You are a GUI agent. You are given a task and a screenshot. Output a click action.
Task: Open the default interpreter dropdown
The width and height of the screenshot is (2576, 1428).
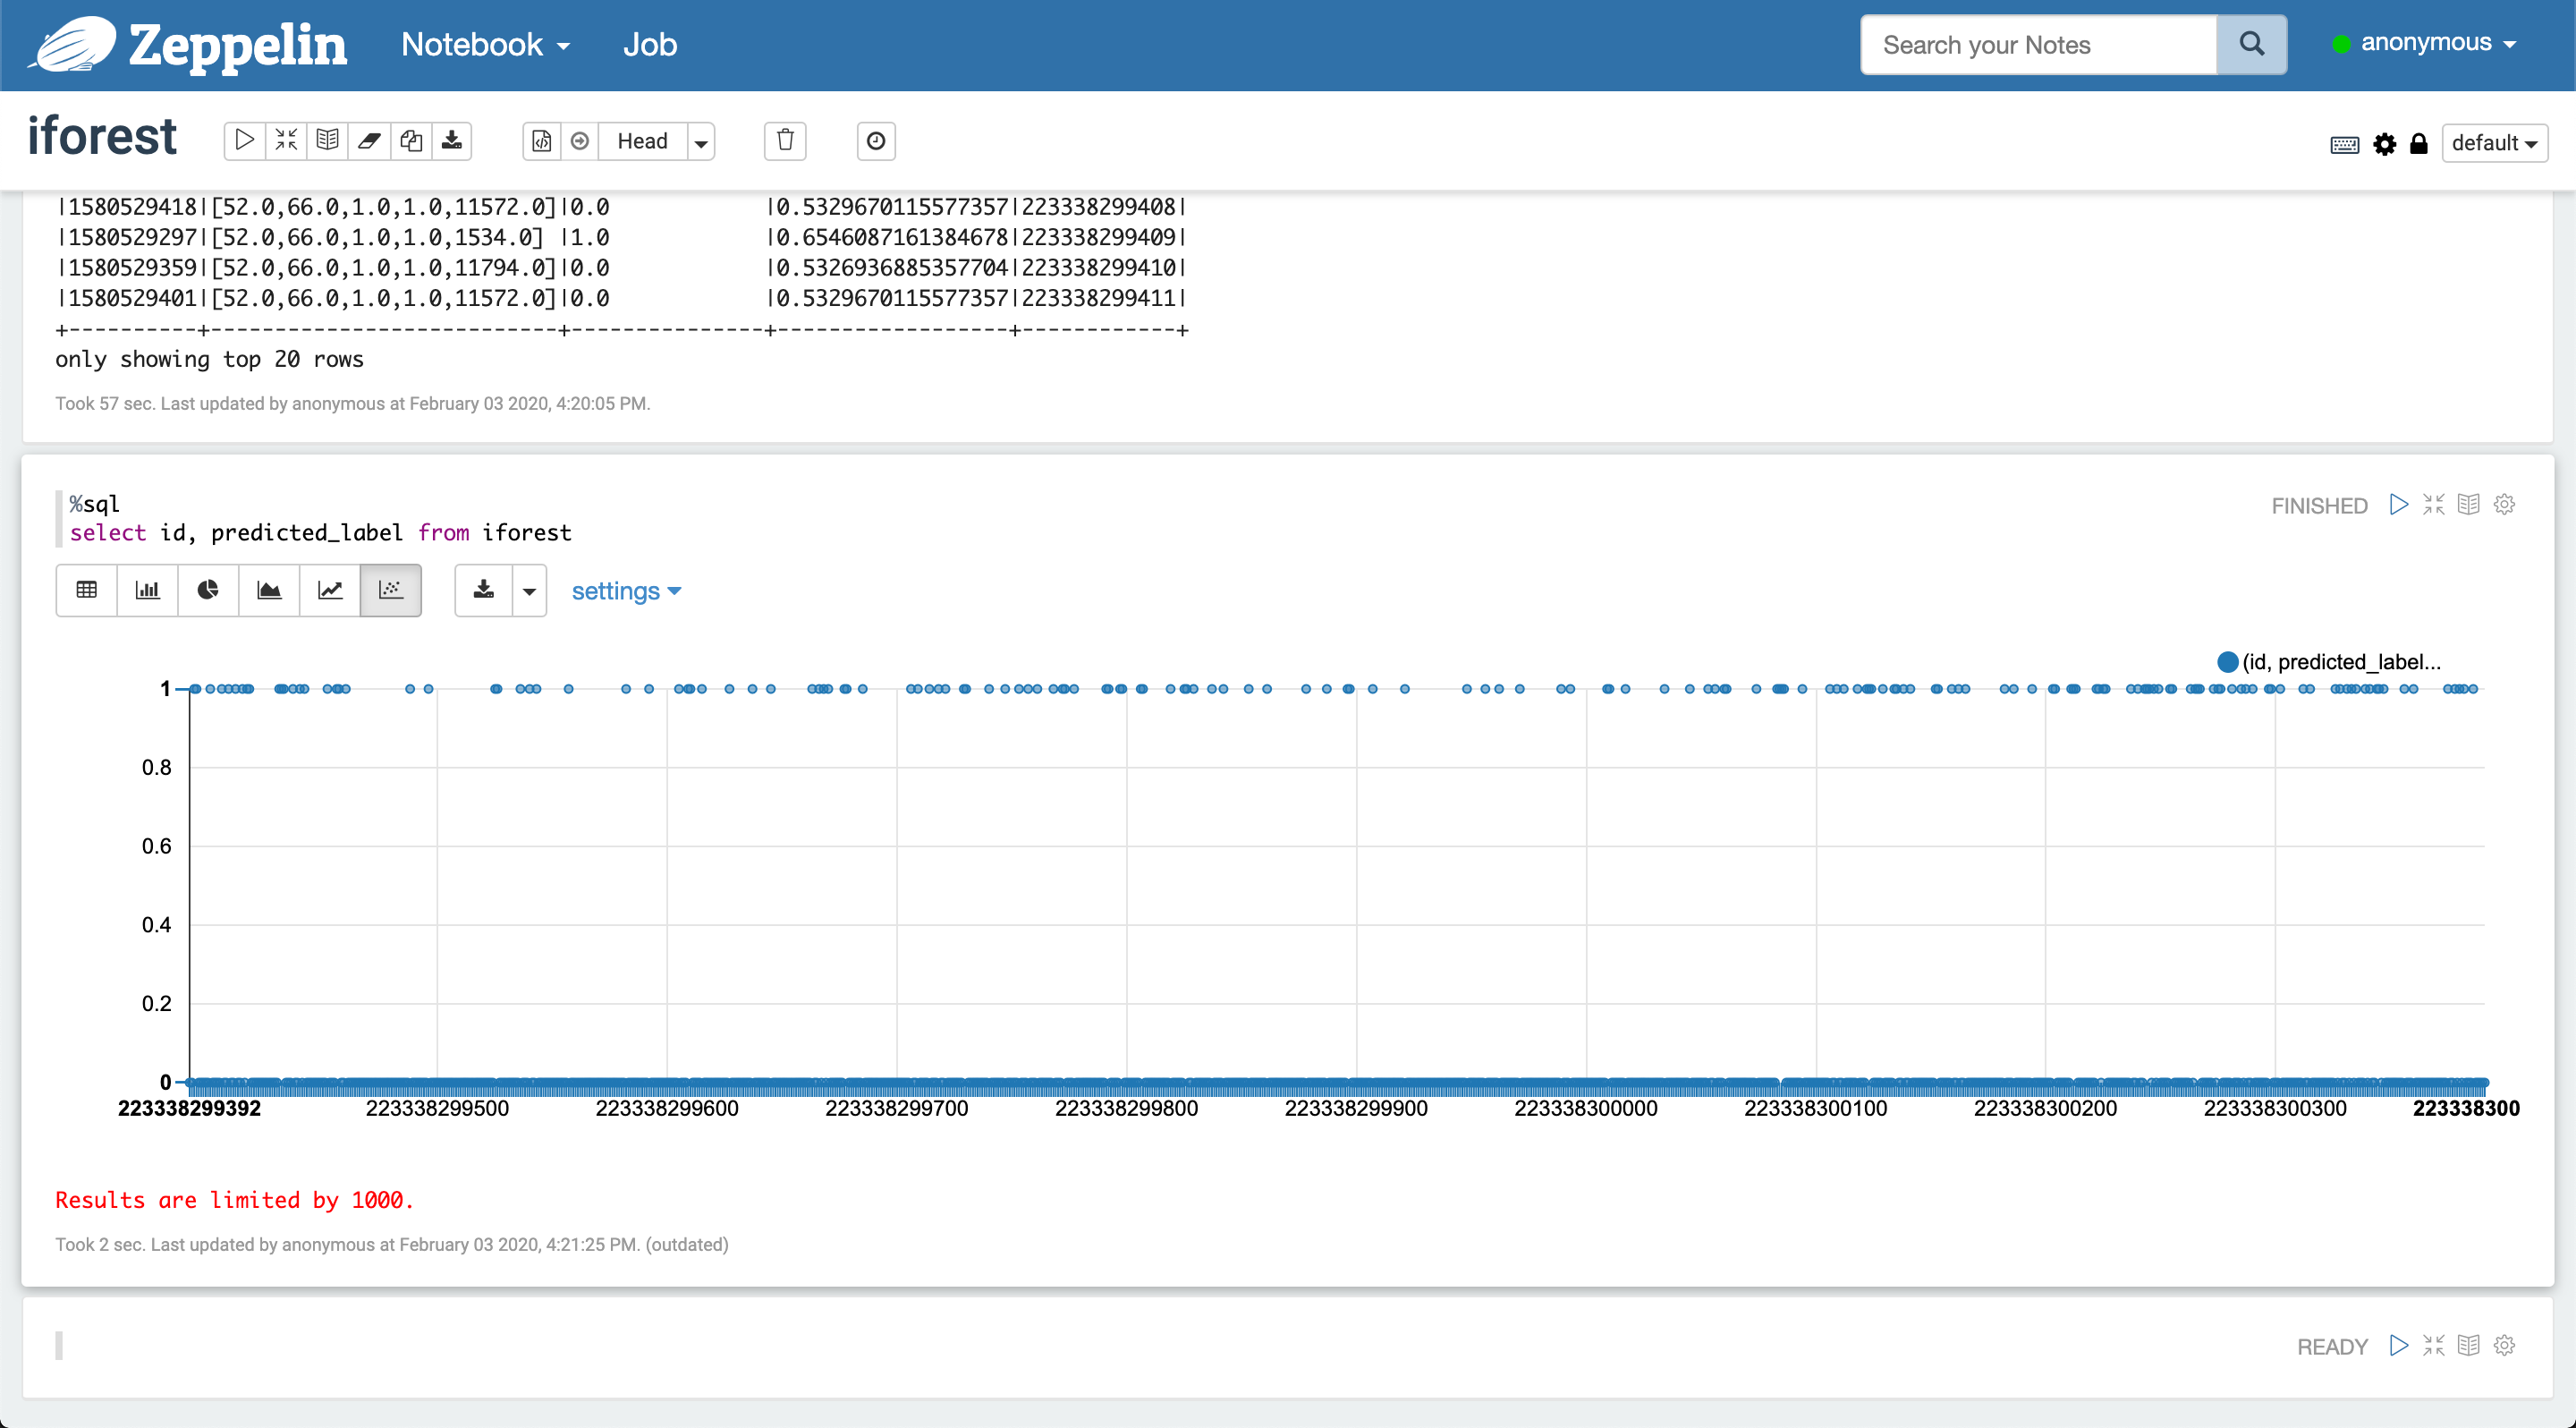point(2495,143)
